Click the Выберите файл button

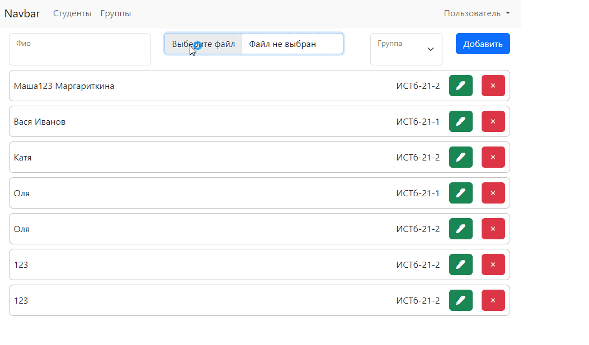click(x=204, y=44)
